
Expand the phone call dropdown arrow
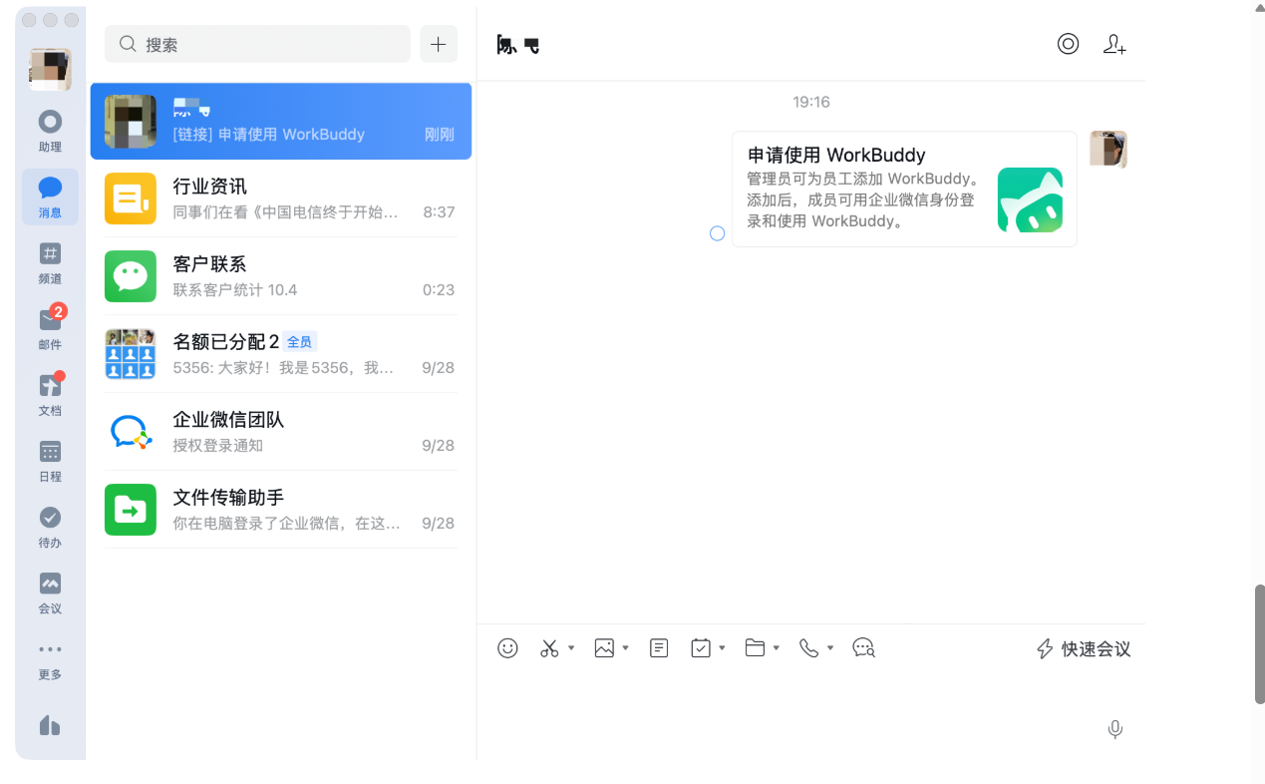[x=830, y=648]
